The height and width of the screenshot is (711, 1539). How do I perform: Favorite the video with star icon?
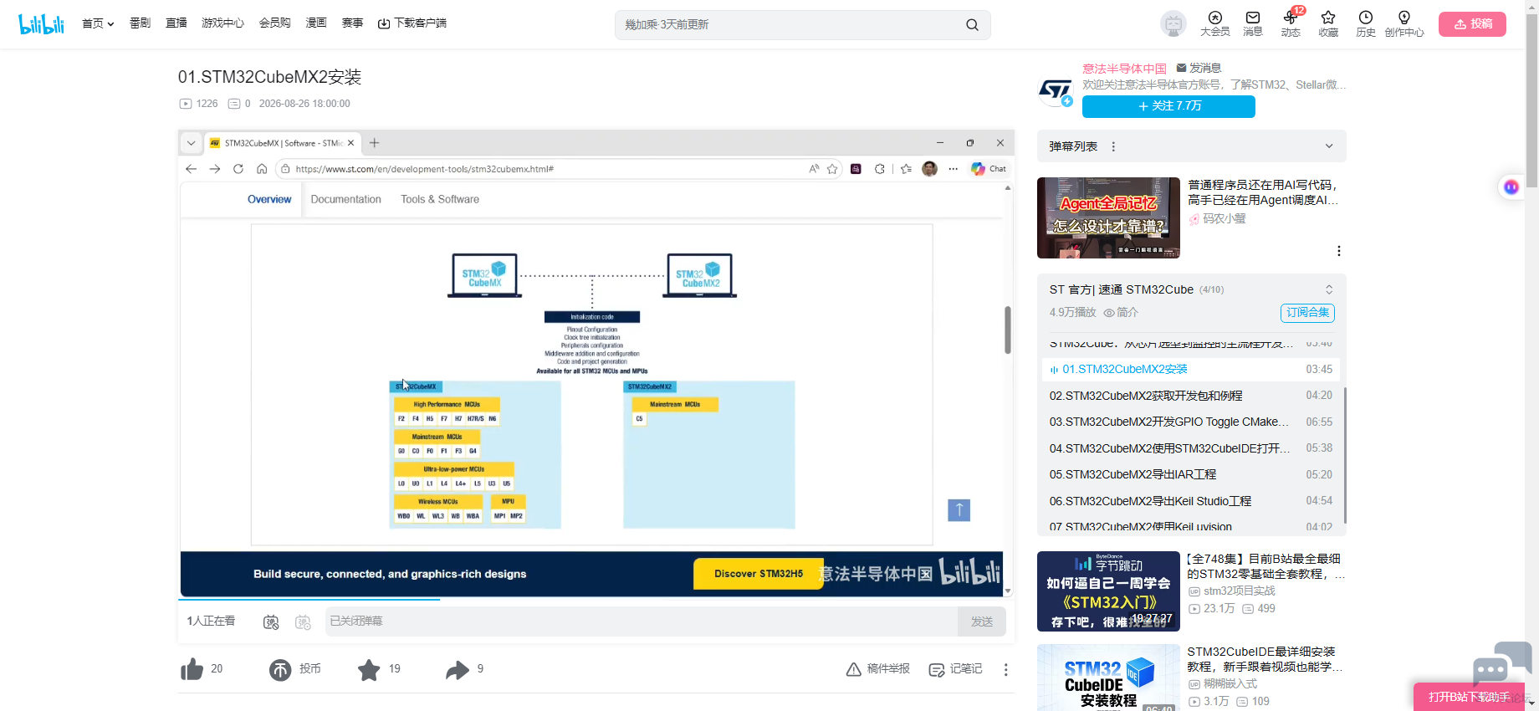point(369,669)
